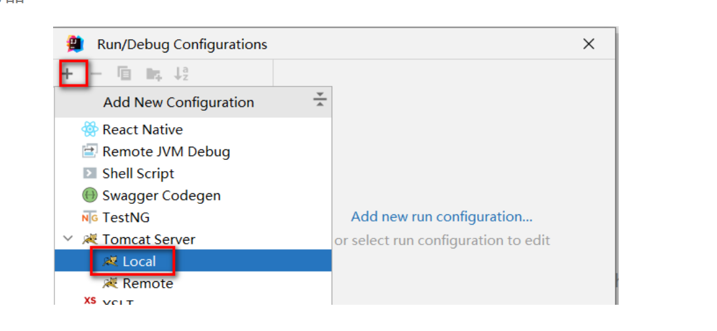Select Remote JVM Debug configuration type
This screenshot has width=717, height=331.
coord(193,151)
